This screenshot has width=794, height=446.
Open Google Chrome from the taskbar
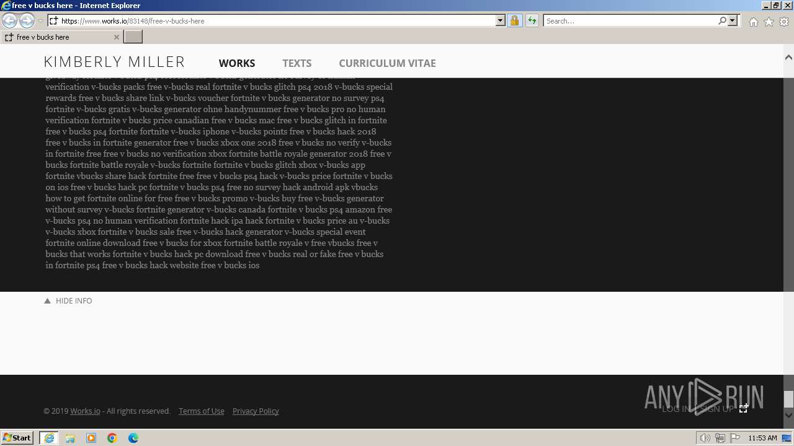pyautogui.click(x=112, y=438)
